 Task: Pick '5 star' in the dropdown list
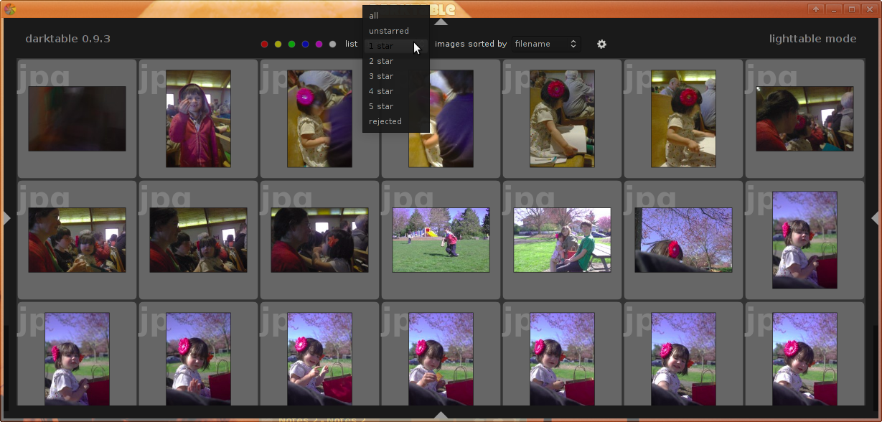(x=381, y=106)
